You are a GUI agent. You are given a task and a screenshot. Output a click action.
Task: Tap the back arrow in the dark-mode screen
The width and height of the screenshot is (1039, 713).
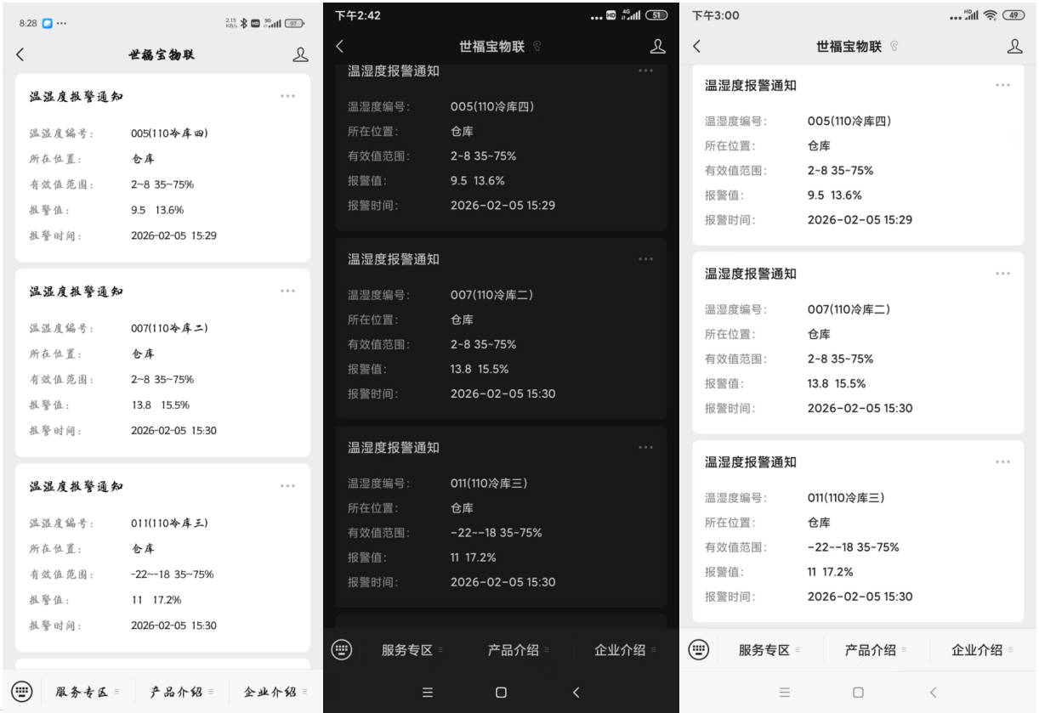(x=340, y=47)
